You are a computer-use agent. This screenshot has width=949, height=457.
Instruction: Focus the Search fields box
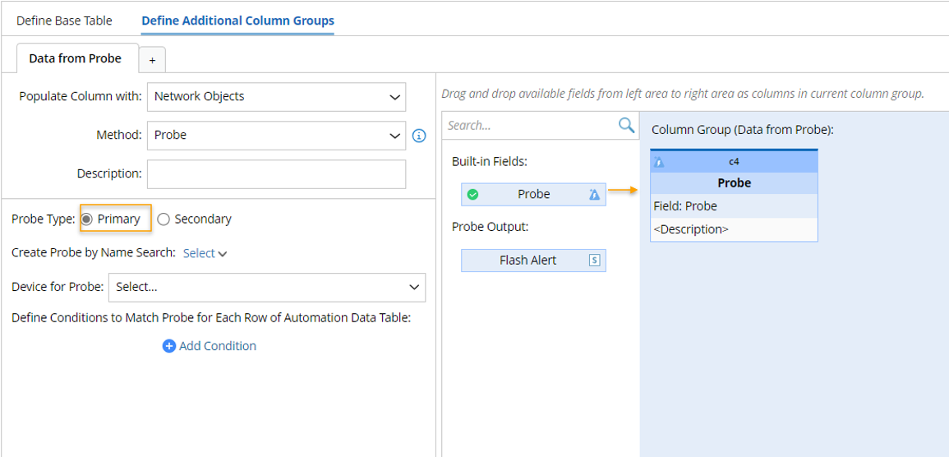(528, 125)
